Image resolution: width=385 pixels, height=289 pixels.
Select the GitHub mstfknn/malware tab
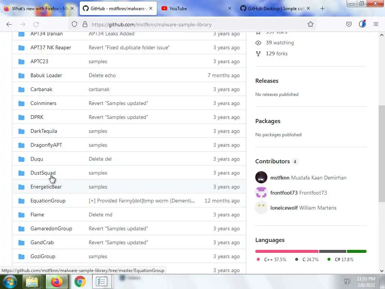pos(118,8)
